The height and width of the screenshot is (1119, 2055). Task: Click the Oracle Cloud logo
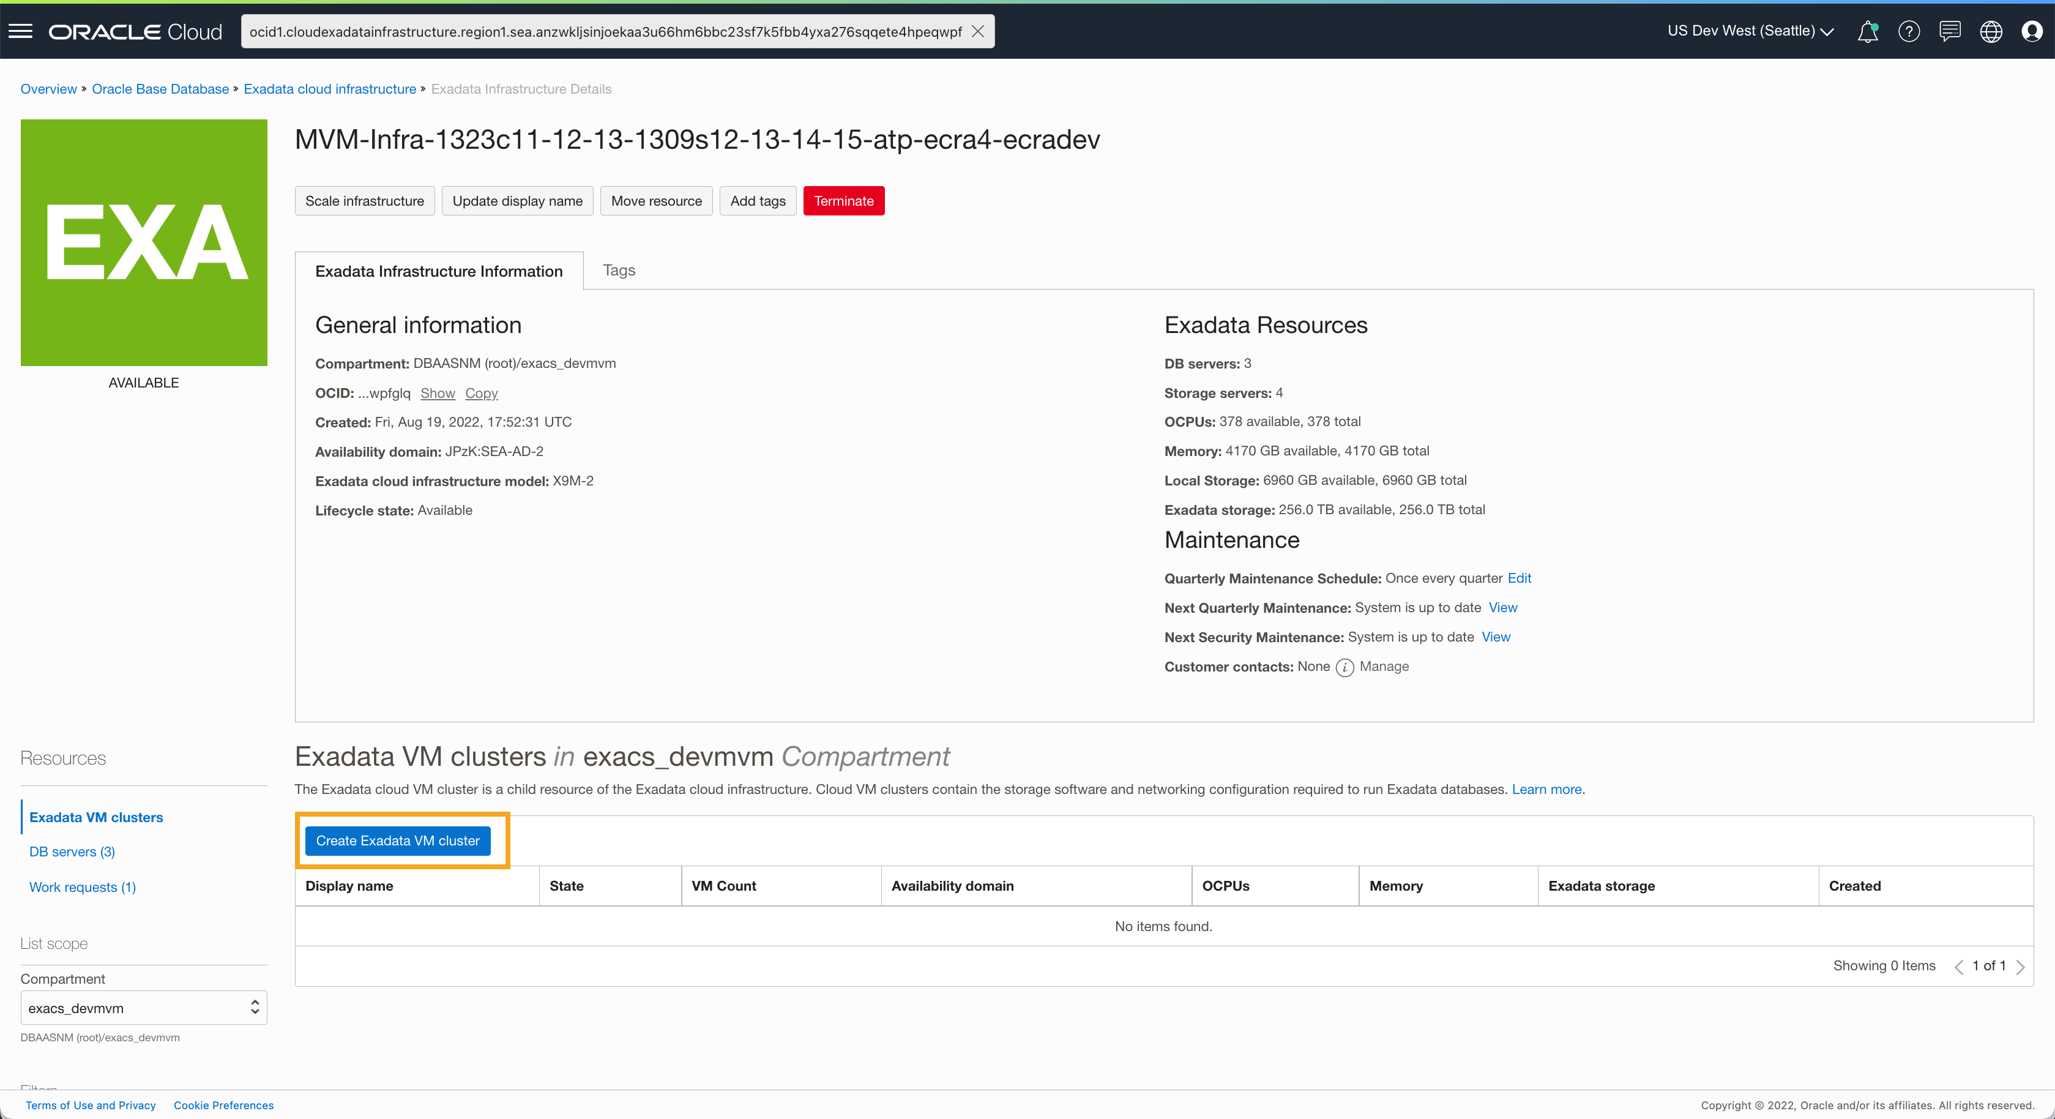click(135, 31)
